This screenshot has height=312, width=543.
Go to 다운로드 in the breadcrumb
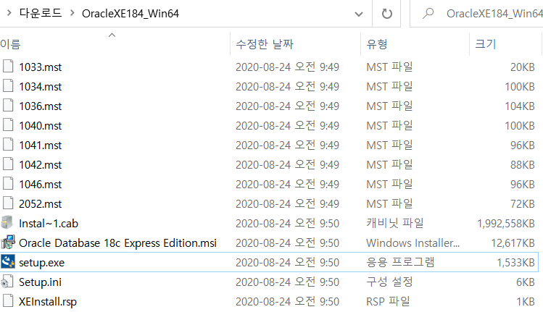pos(41,13)
